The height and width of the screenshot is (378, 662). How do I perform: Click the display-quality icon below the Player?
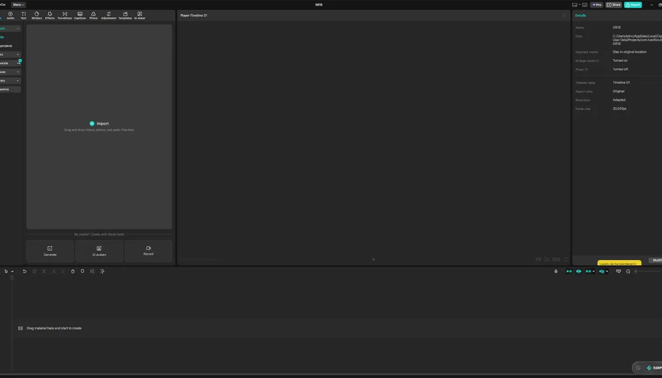pos(538,259)
